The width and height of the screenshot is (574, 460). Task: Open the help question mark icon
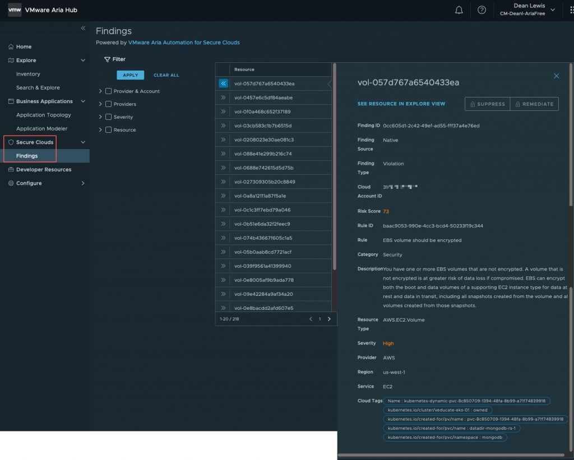(x=482, y=10)
